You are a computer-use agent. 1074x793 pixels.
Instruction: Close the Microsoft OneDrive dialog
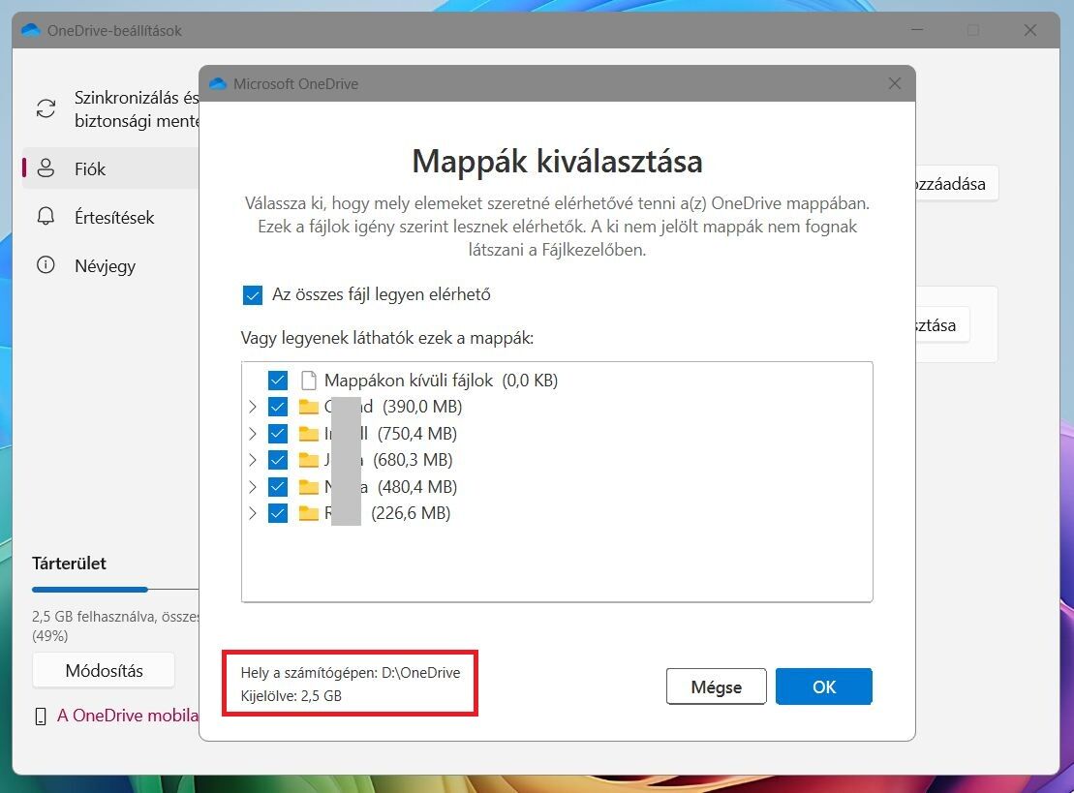pyautogui.click(x=894, y=83)
